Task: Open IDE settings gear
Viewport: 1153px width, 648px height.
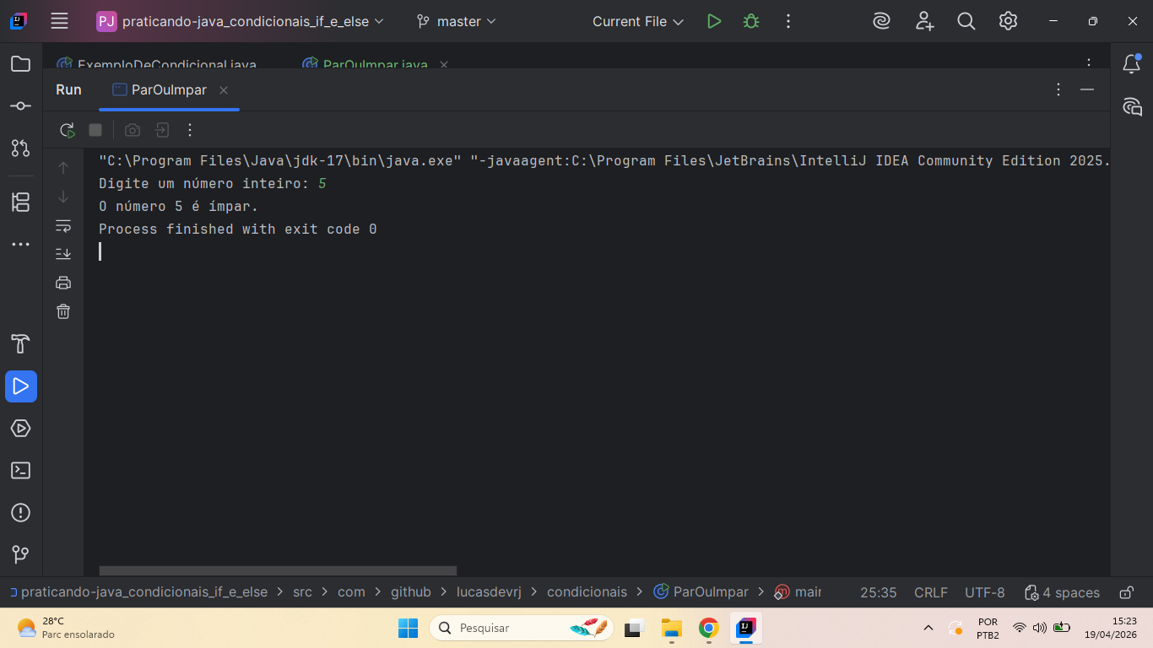Action: click(x=1008, y=21)
